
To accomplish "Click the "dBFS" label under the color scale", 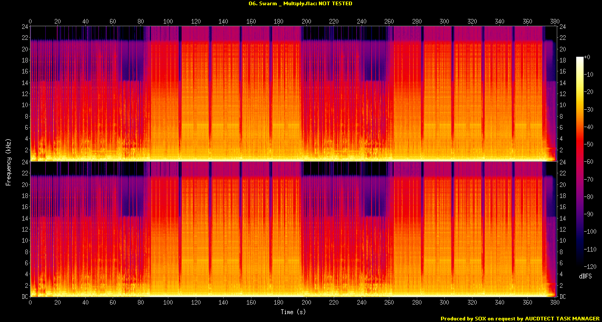I will click(585, 276).
